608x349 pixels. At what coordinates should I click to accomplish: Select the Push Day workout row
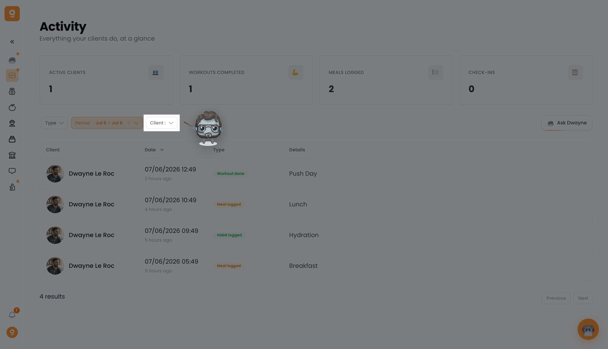tap(316, 174)
